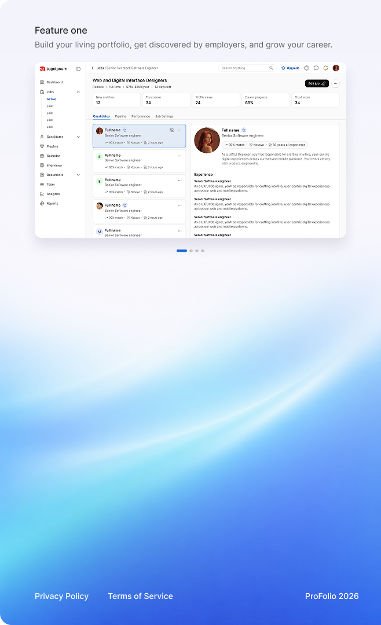Click the active carousel indicator pill
The width and height of the screenshot is (381, 625).
[x=182, y=251]
